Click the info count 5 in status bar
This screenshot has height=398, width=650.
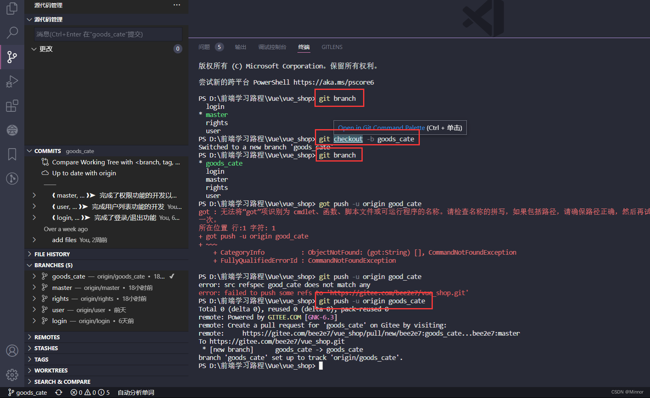tap(104, 392)
